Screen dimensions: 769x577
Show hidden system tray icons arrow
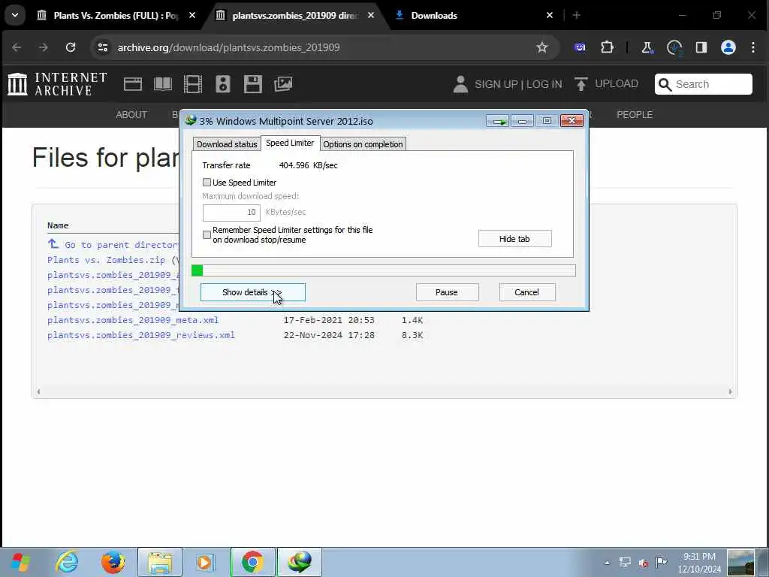pos(607,563)
